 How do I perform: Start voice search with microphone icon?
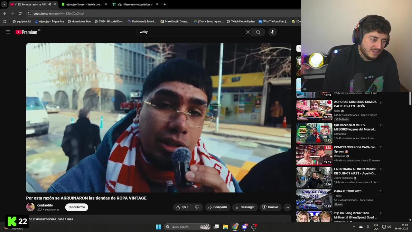(273, 32)
